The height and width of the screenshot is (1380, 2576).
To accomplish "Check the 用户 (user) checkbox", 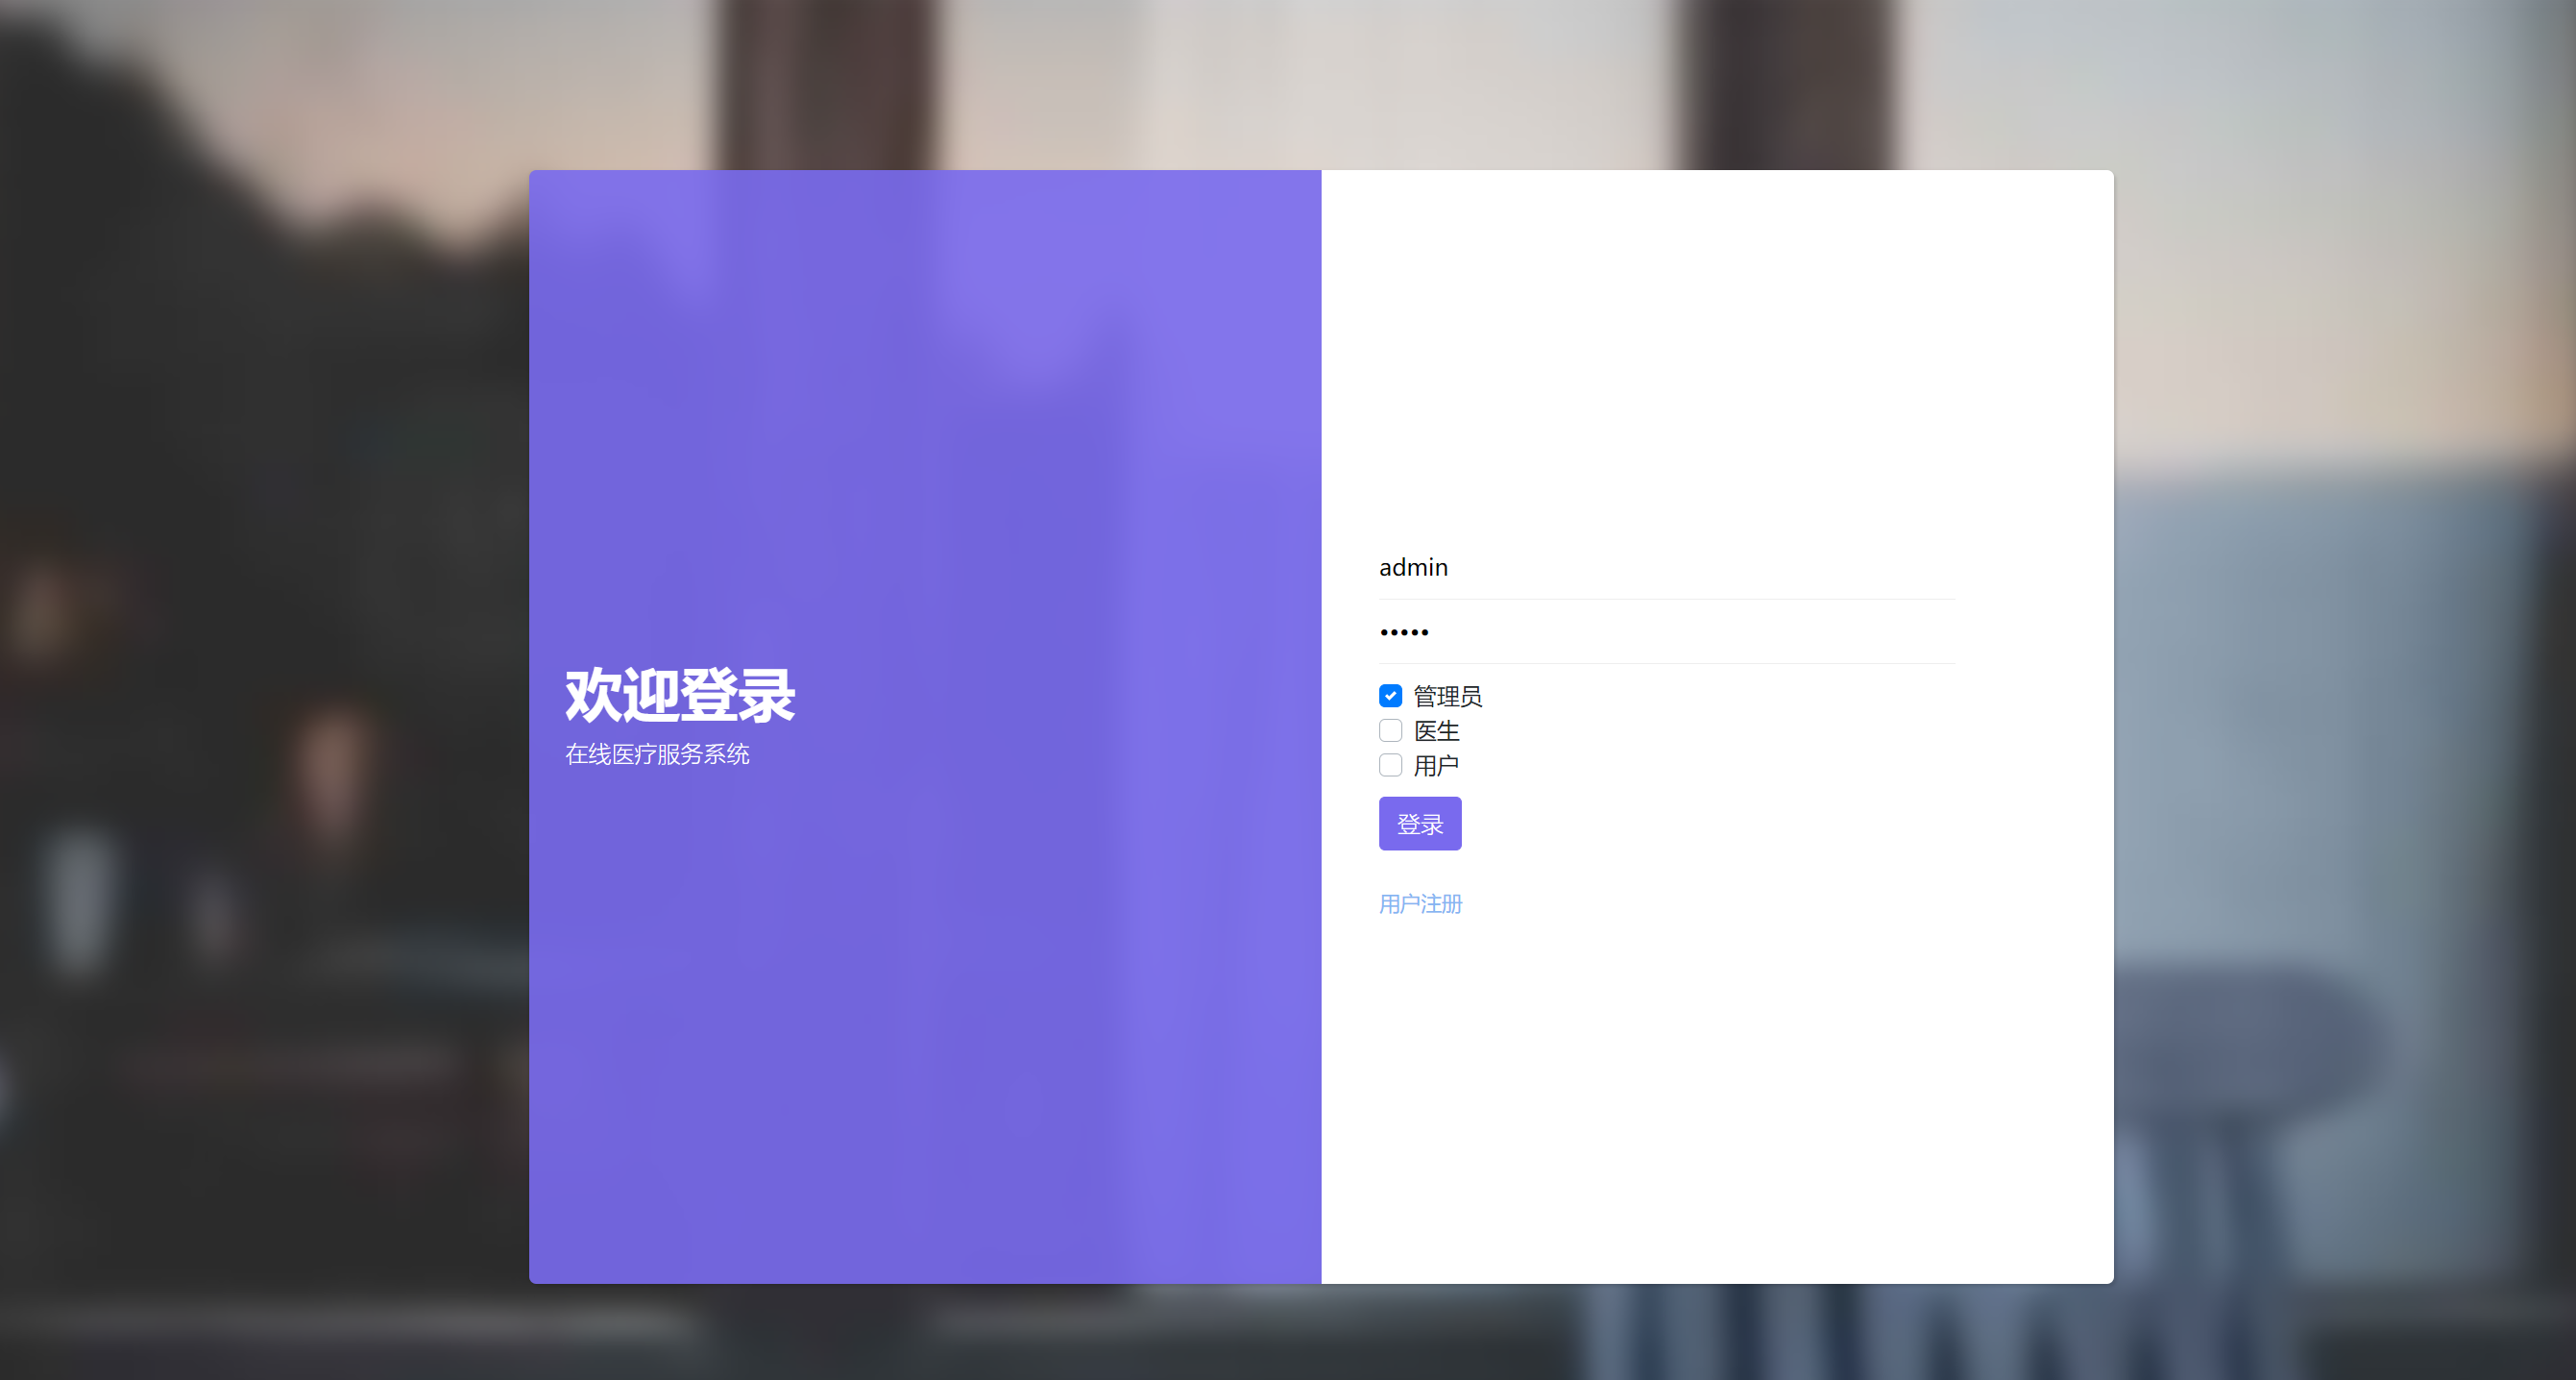I will pos(1390,765).
